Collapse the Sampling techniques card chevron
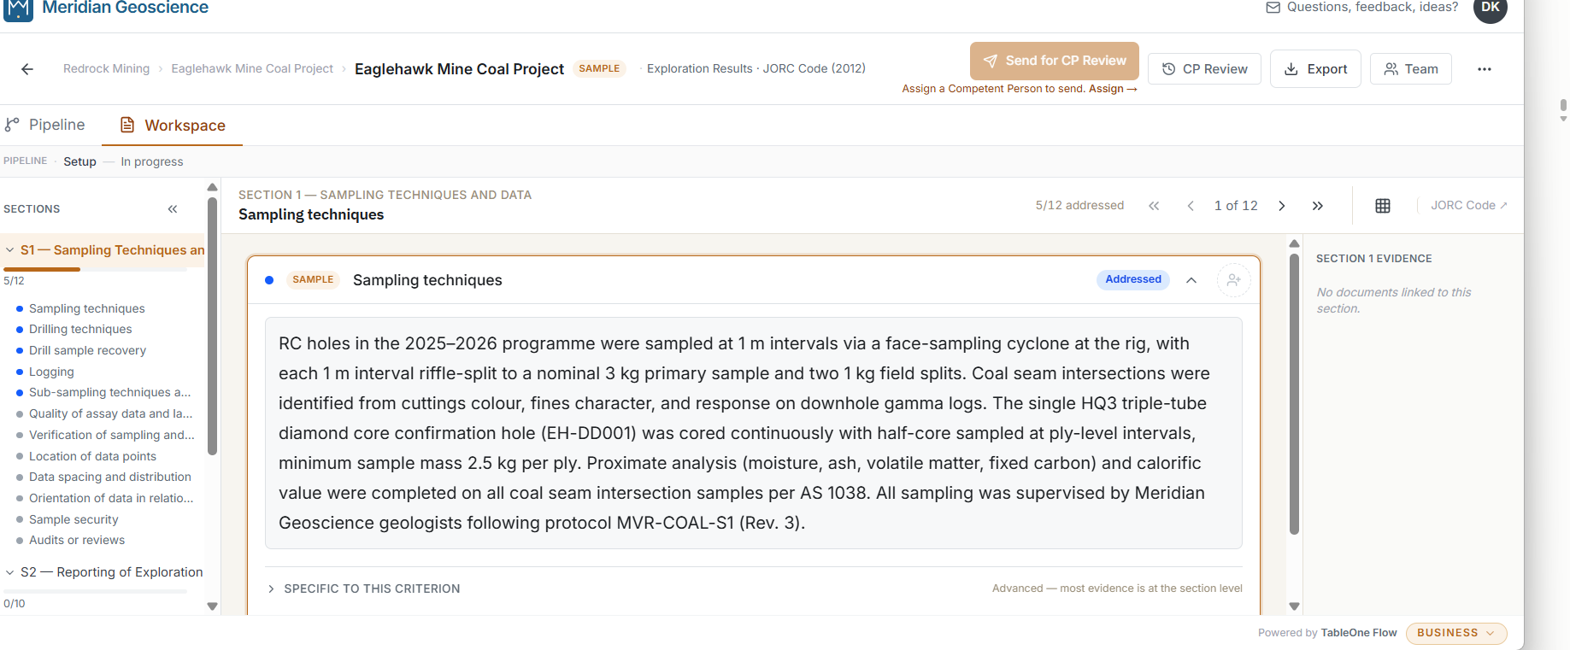 pyautogui.click(x=1191, y=280)
